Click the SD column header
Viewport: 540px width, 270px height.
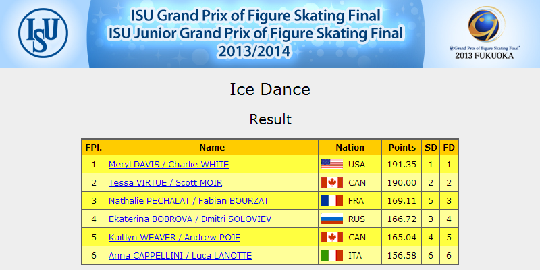point(431,147)
